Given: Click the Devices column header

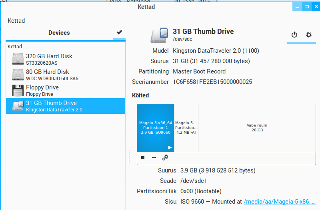Looking at the screenshot, I should coord(59,33).
